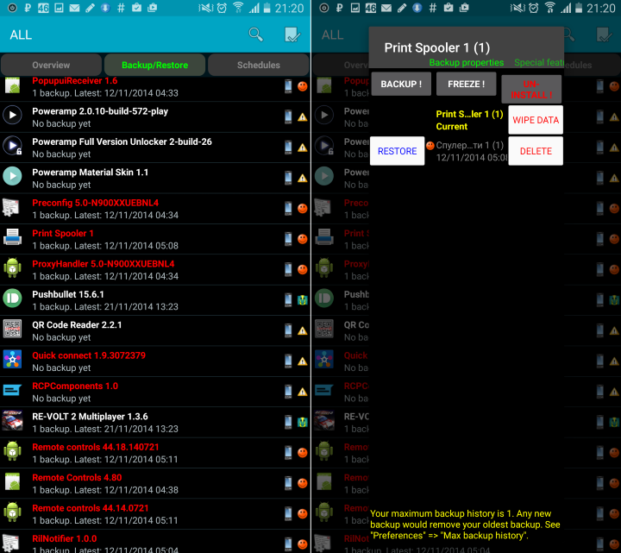This screenshot has height=553, width=621.
Task: Tap the Remote controls 44.14.0721 icon
Action: 12,512
